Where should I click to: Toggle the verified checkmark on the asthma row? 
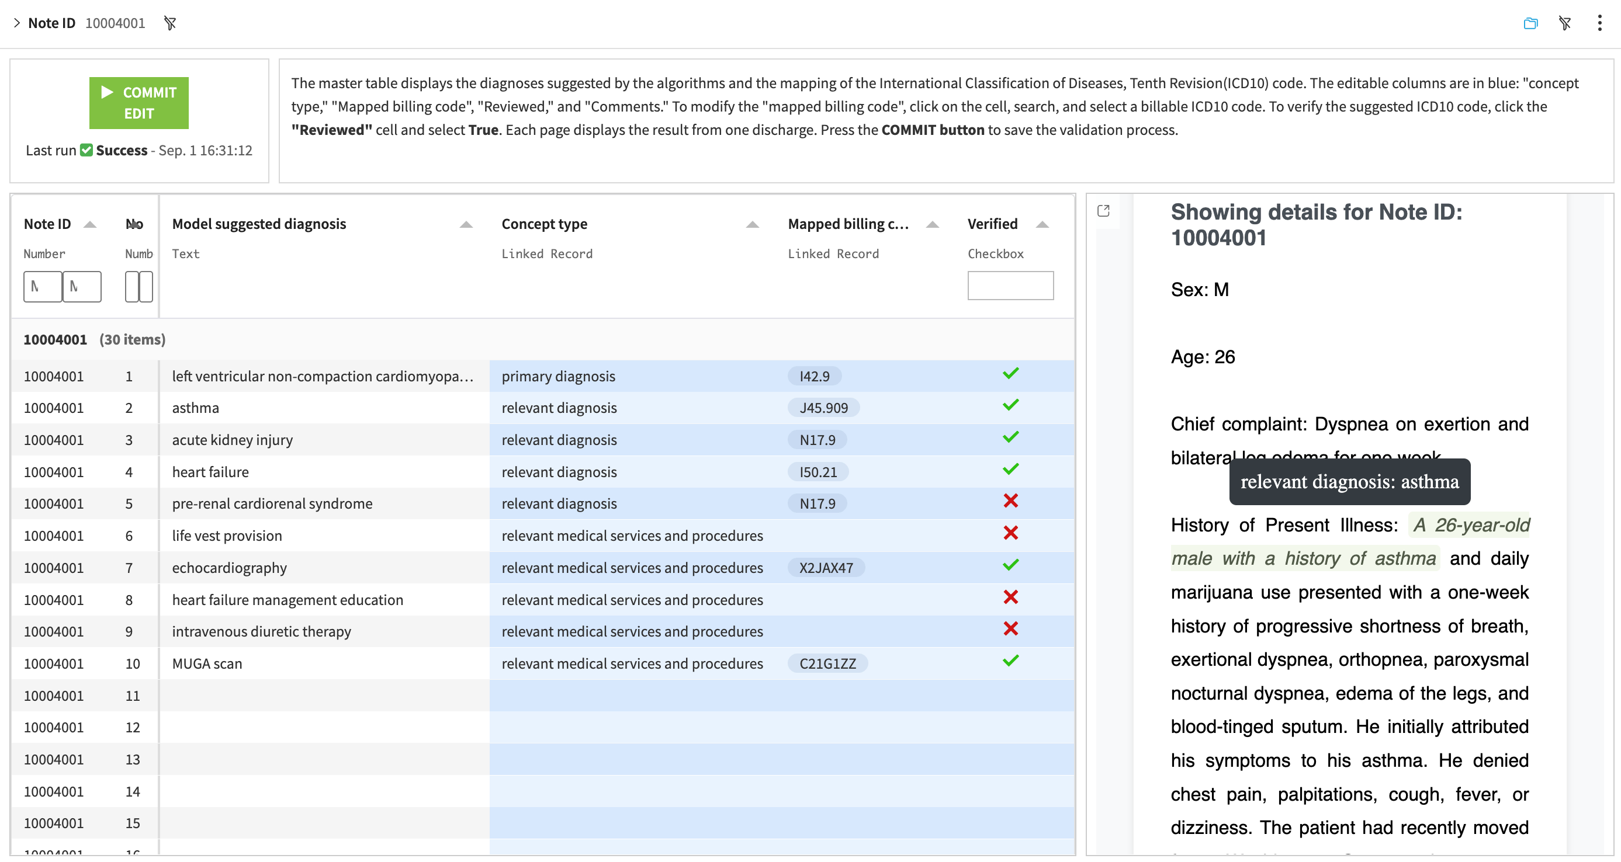(1010, 405)
